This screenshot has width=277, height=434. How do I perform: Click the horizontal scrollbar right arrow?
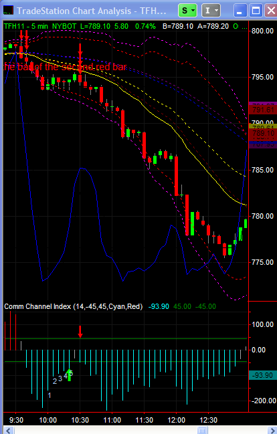coord(272,431)
